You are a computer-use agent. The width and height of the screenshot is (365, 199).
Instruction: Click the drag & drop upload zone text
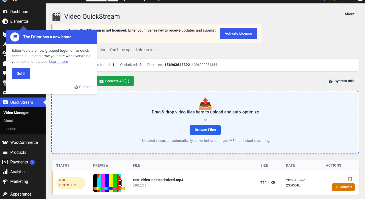coord(205,112)
